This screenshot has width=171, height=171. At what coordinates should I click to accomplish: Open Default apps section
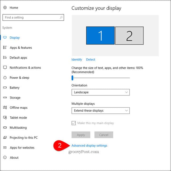click(x=18, y=58)
